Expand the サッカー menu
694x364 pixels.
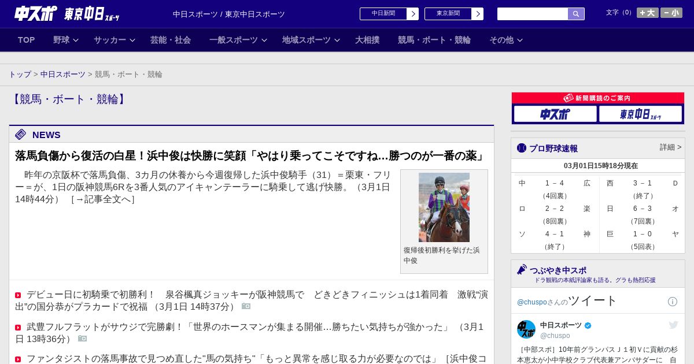tap(115, 40)
